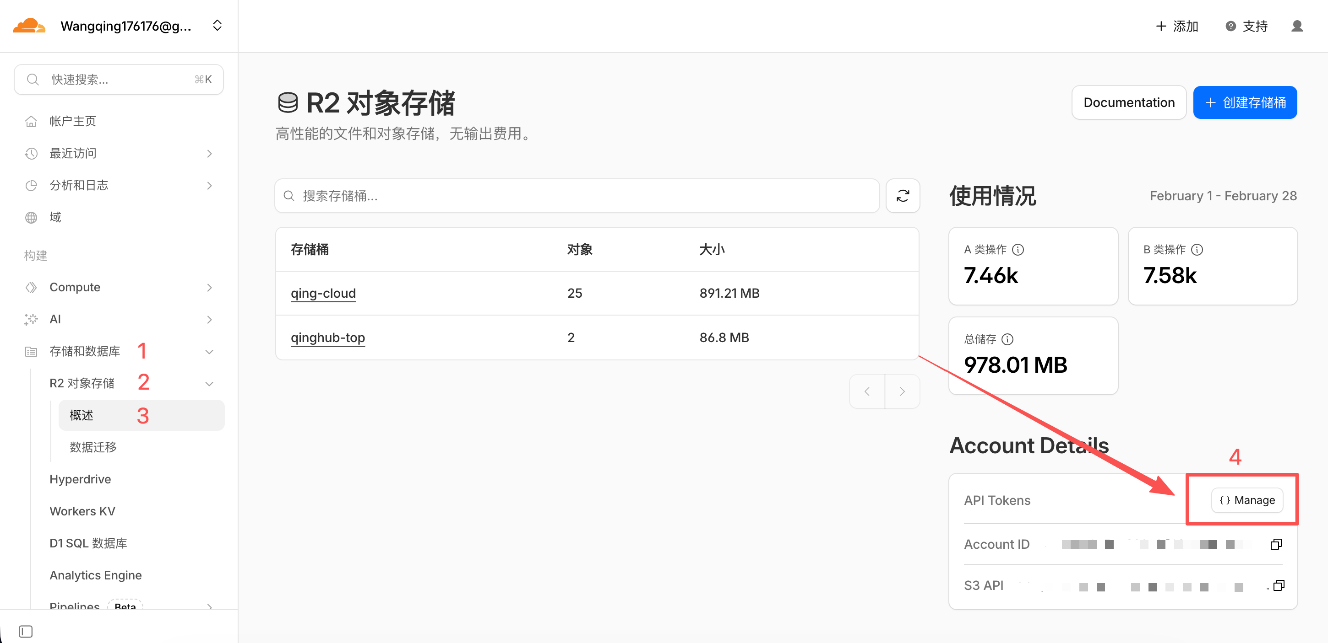Click the B 类操作 info icon

click(x=1197, y=250)
